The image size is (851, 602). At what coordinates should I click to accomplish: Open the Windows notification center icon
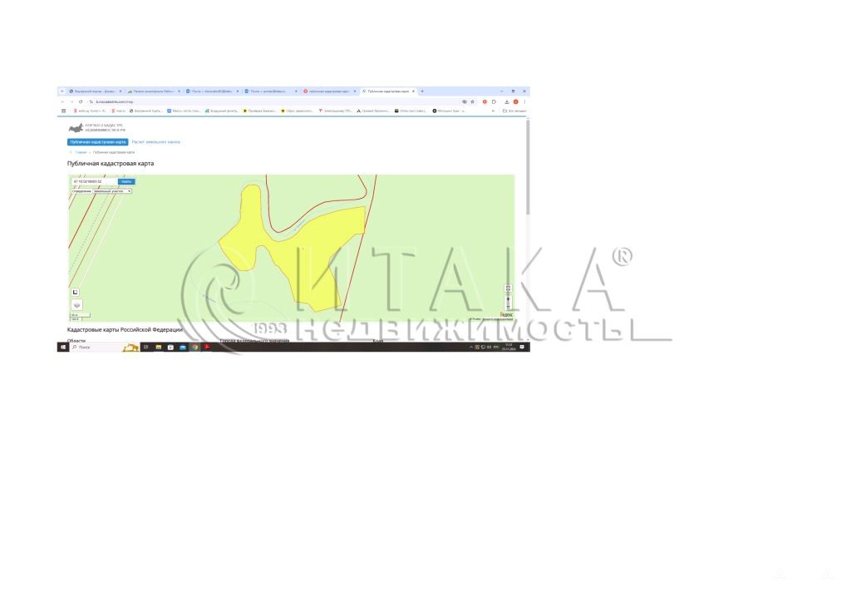point(522,347)
